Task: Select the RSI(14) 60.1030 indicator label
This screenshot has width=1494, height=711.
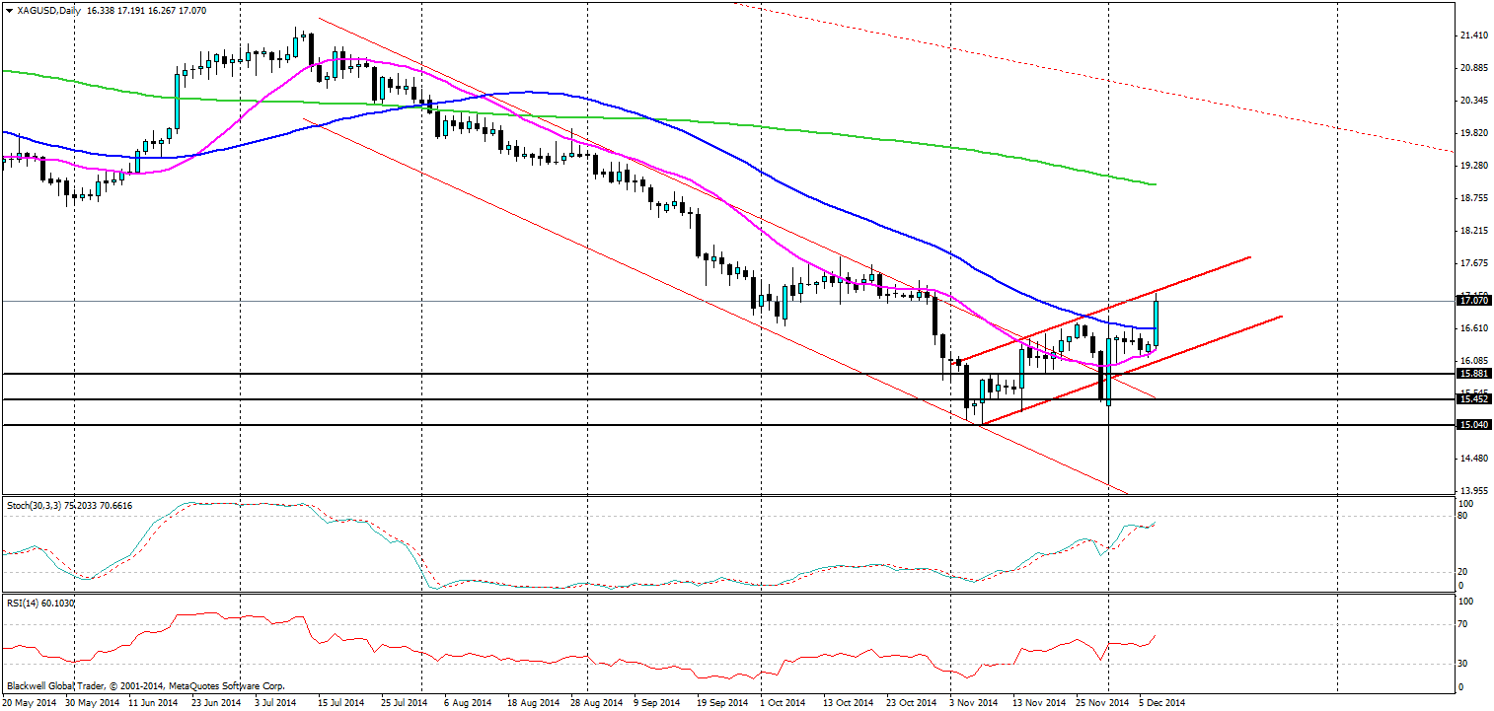Action: click(x=39, y=603)
